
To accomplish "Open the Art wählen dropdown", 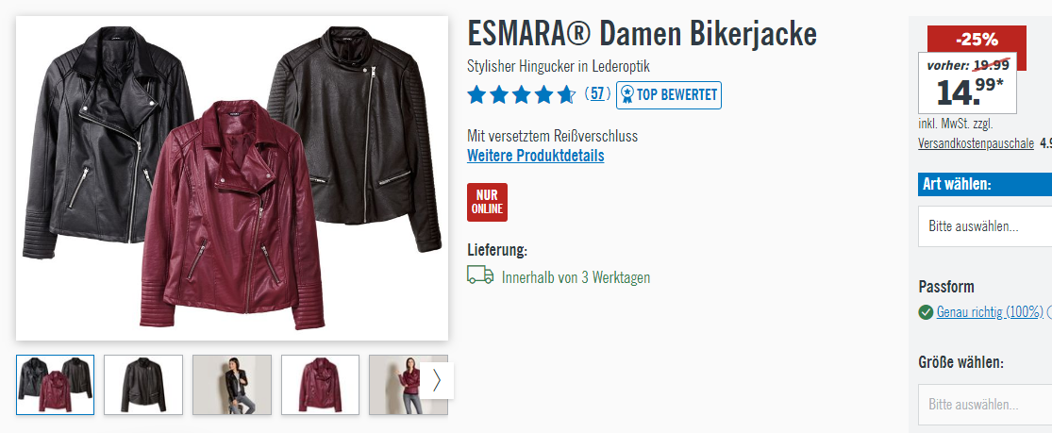I will [985, 226].
